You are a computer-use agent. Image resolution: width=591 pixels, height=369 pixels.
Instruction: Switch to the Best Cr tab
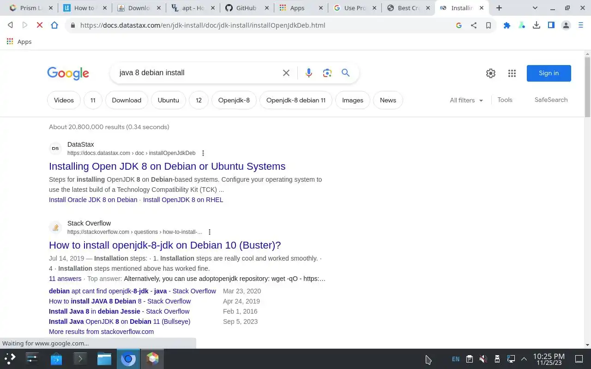point(408,8)
